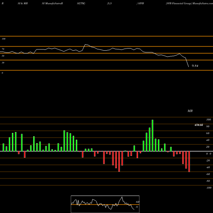Click the 80 label on MR axis
Screen dimensions: 213x213
point(208,127)
